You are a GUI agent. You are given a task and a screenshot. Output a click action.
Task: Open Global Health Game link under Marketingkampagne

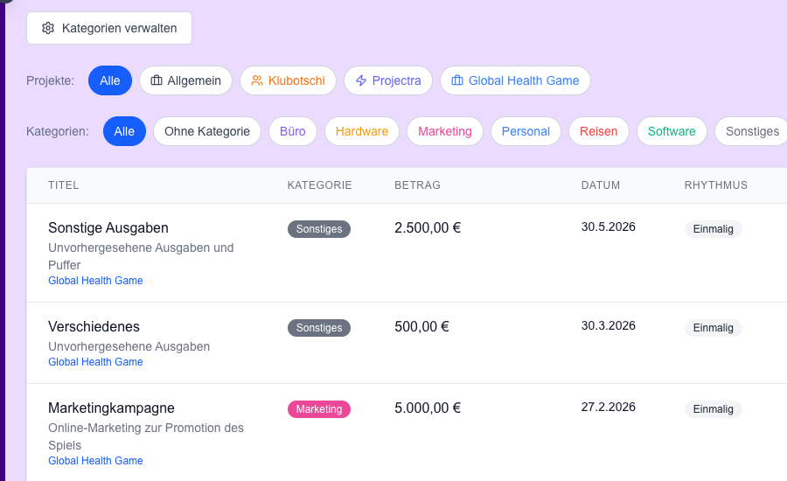[x=95, y=461]
